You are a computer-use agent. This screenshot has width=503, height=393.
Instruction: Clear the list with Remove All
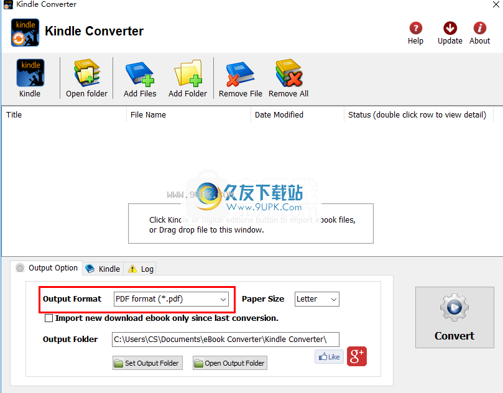(x=288, y=78)
